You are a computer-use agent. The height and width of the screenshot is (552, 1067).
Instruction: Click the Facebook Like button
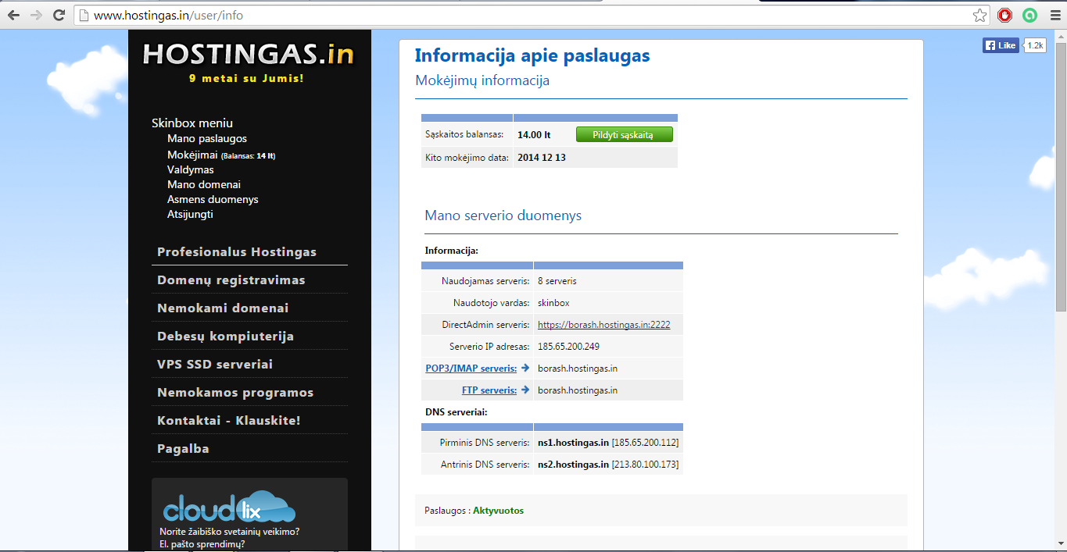click(1001, 45)
